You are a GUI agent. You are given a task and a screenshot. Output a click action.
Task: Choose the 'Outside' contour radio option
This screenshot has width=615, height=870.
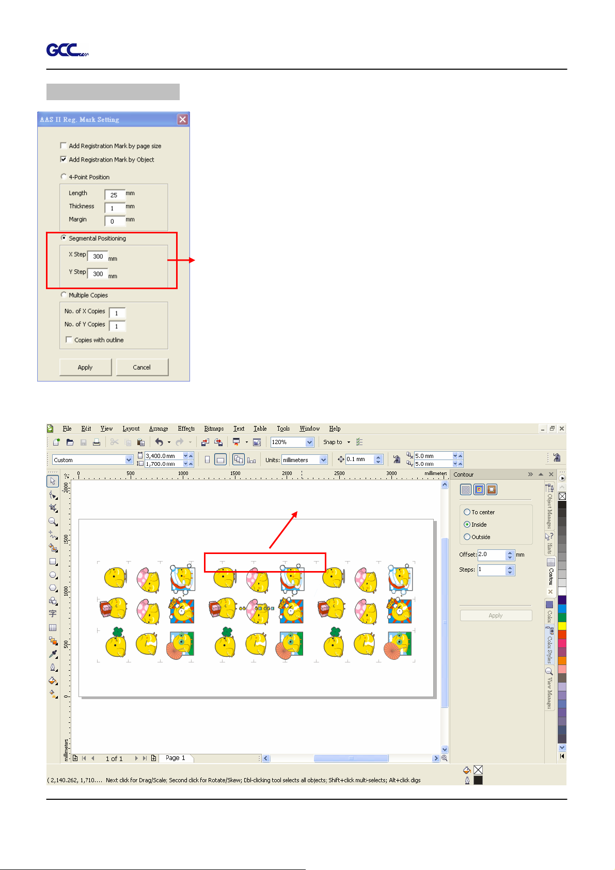pyautogui.click(x=467, y=537)
